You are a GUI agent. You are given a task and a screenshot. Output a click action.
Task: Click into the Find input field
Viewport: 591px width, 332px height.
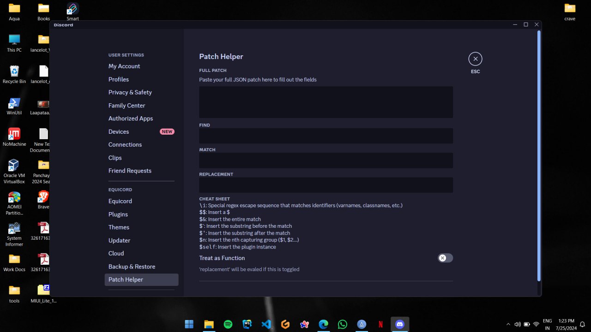[x=326, y=136]
